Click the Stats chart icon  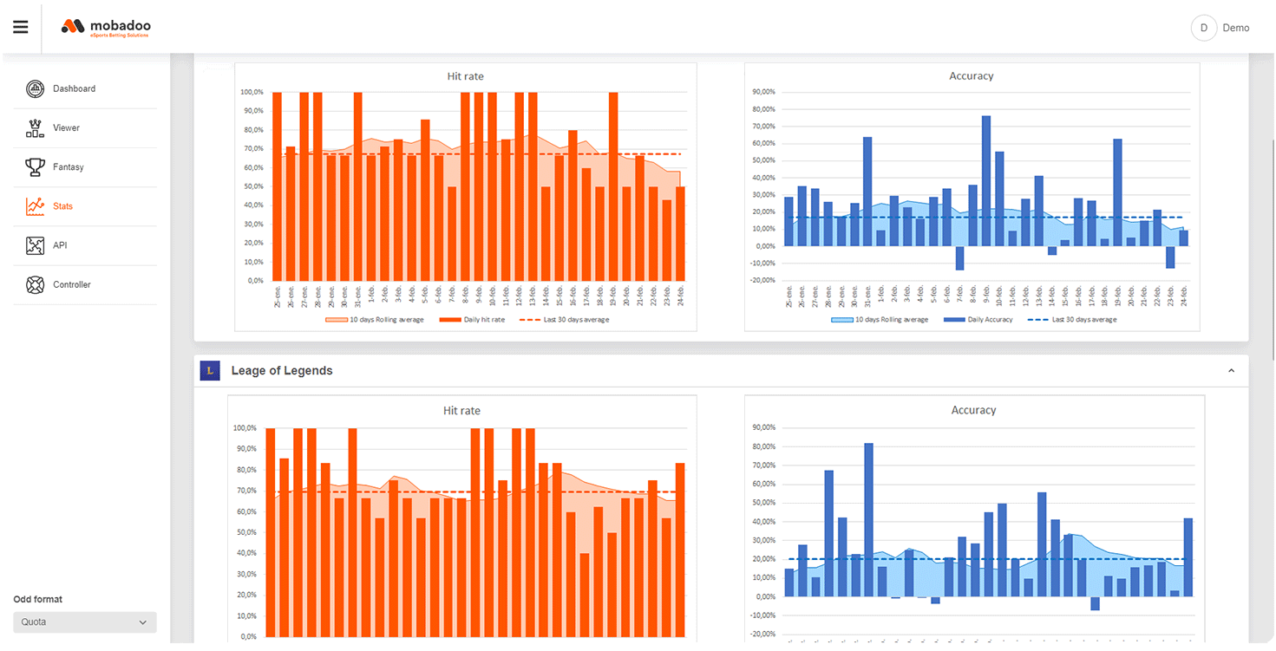tap(35, 206)
